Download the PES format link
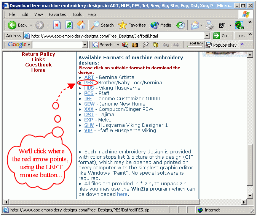 (x=89, y=83)
